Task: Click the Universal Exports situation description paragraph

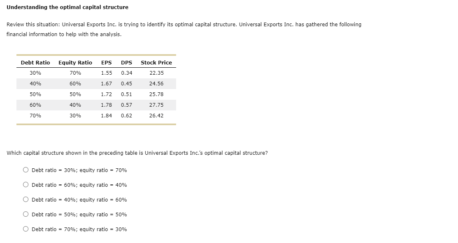Action: click(184, 29)
